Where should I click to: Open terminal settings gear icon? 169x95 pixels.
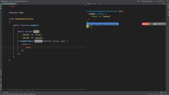(x=164, y=3)
